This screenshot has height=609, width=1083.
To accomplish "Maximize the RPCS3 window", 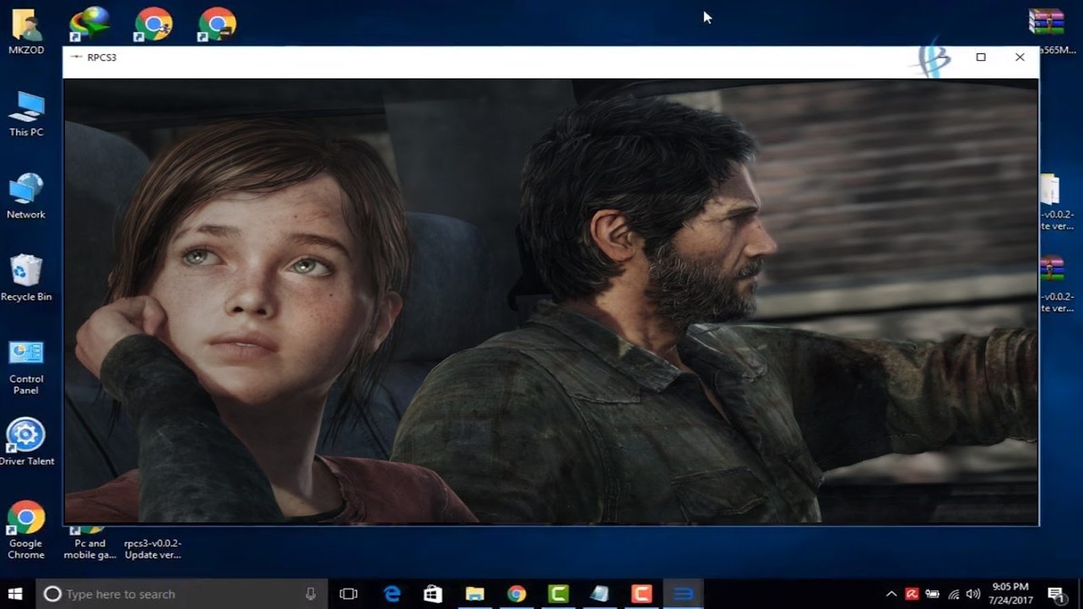I will [981, 58].
